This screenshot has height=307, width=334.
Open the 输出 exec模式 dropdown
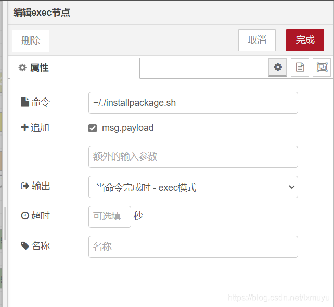click(193, 187)
